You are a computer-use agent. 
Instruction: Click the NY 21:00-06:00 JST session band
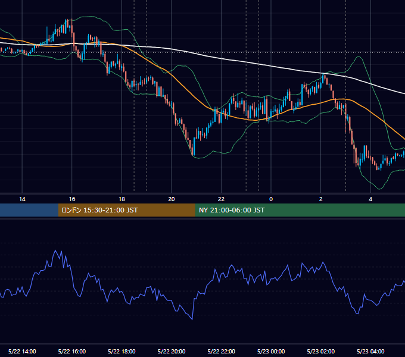point(300,210)
